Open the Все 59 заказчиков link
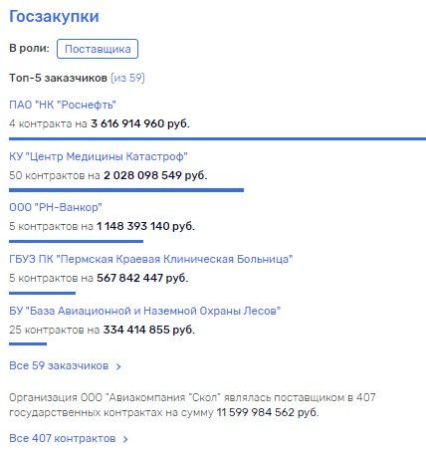 tap(59, 365)
